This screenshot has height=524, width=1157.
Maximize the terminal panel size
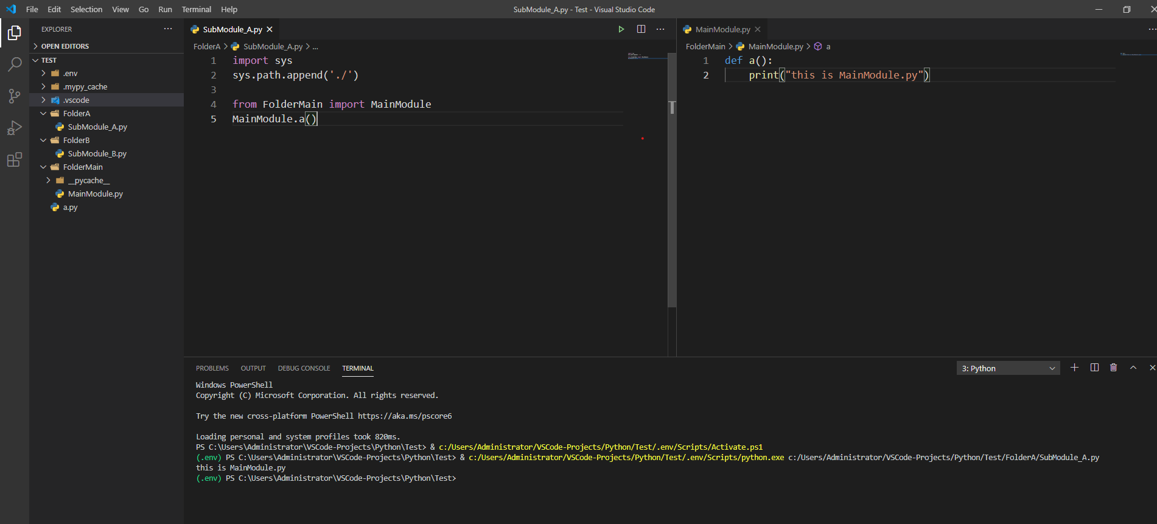pos(1133,368)
